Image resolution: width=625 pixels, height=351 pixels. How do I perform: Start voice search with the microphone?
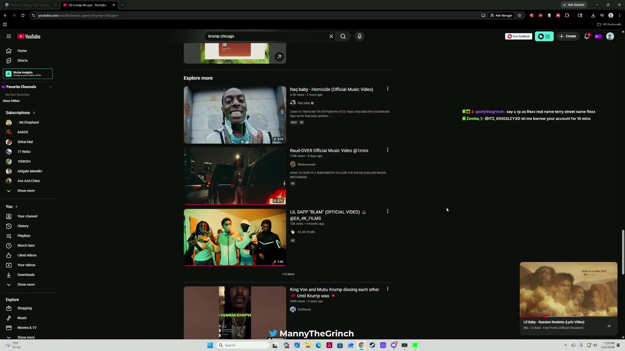coord(359,36)
